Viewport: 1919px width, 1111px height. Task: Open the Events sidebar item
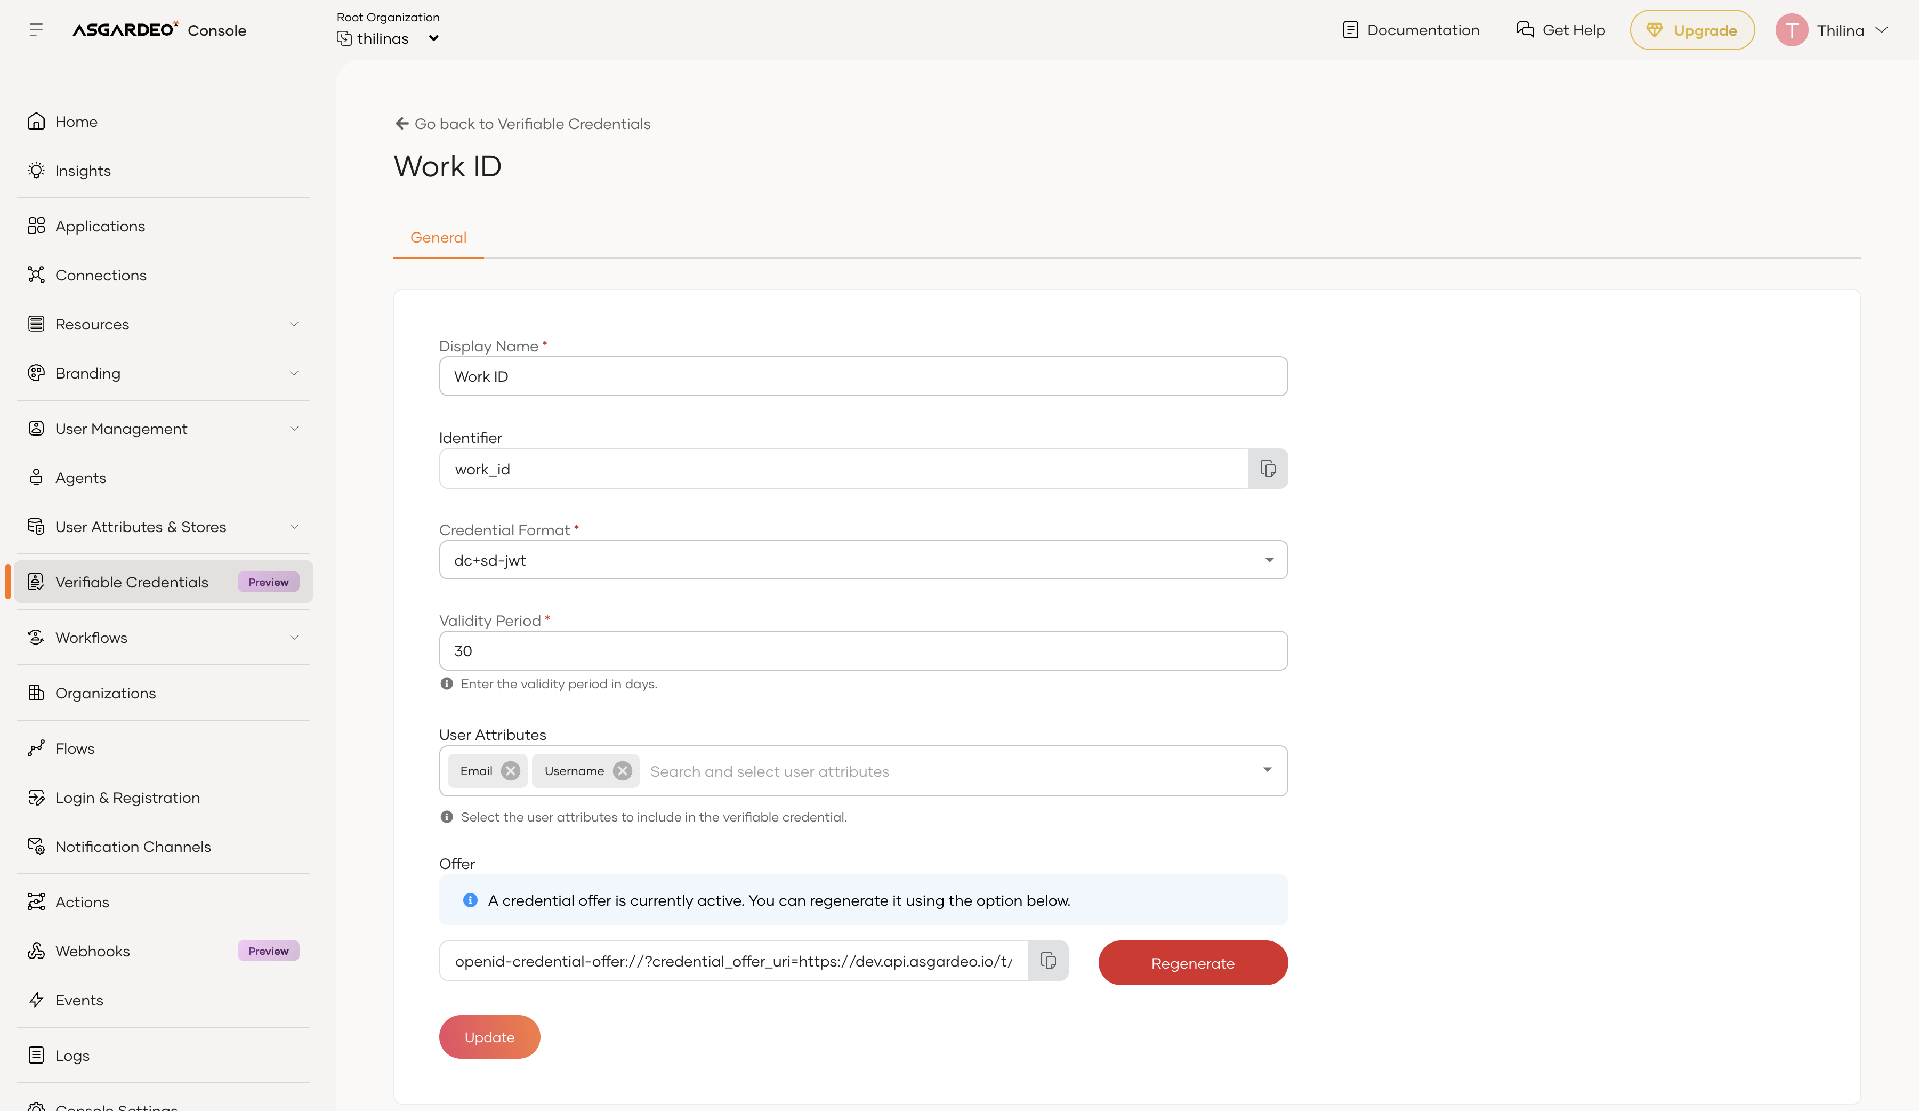coord(78,1000)
